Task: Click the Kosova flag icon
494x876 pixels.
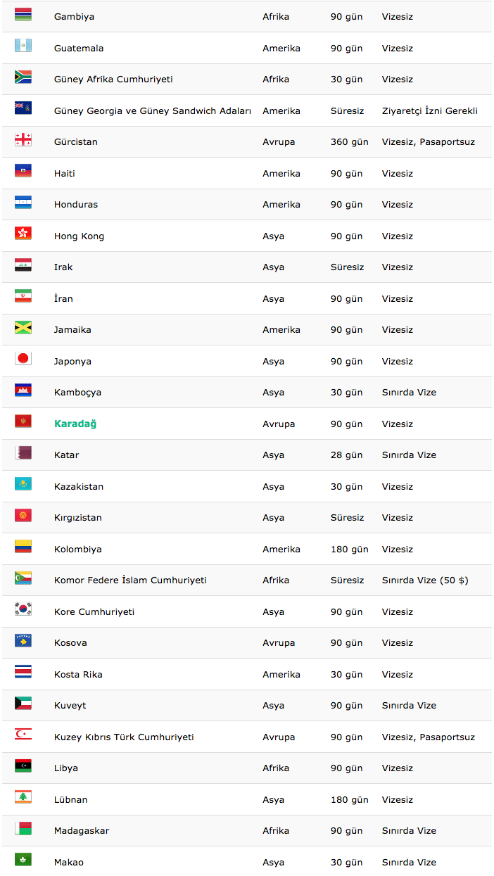Action: [x=23, y=641]
